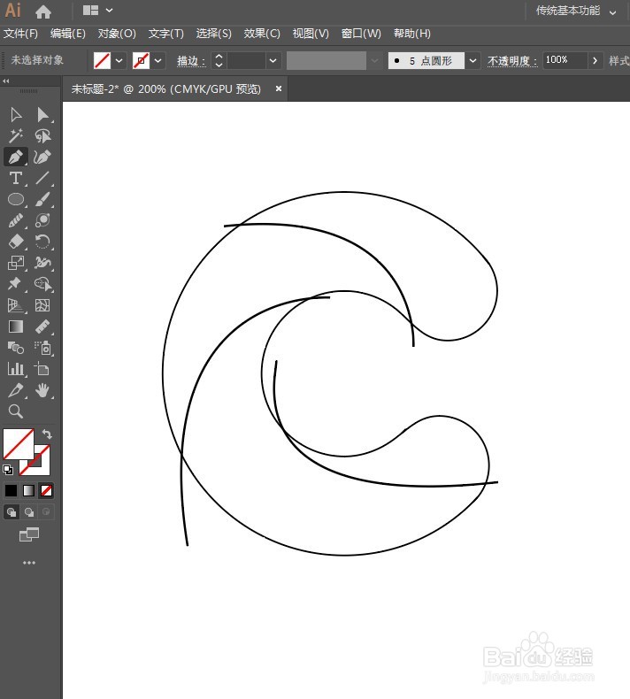Select the Symbol Sprayer tool
This screenshot has width=630, height=699.
[x=42, y=348]
